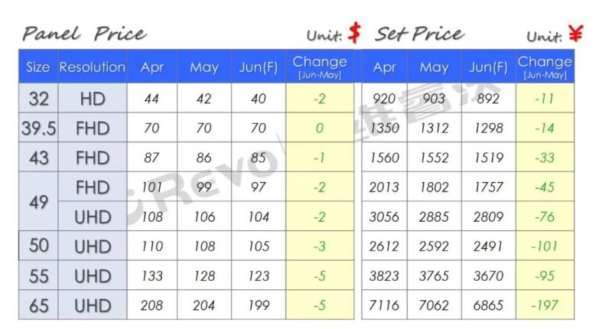Click the panel price value 133
612x329 pixels.
pos(152,276)
